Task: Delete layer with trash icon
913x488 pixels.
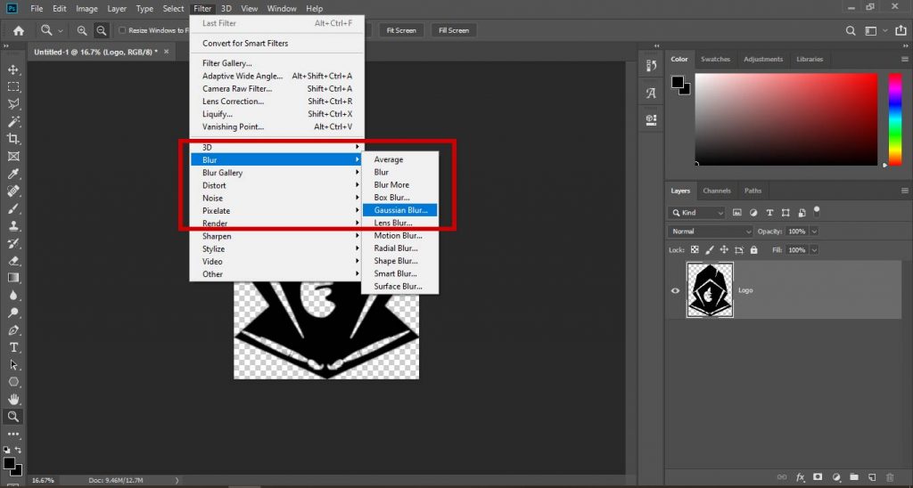Action: pyautogui.click(x=890, y=477)
